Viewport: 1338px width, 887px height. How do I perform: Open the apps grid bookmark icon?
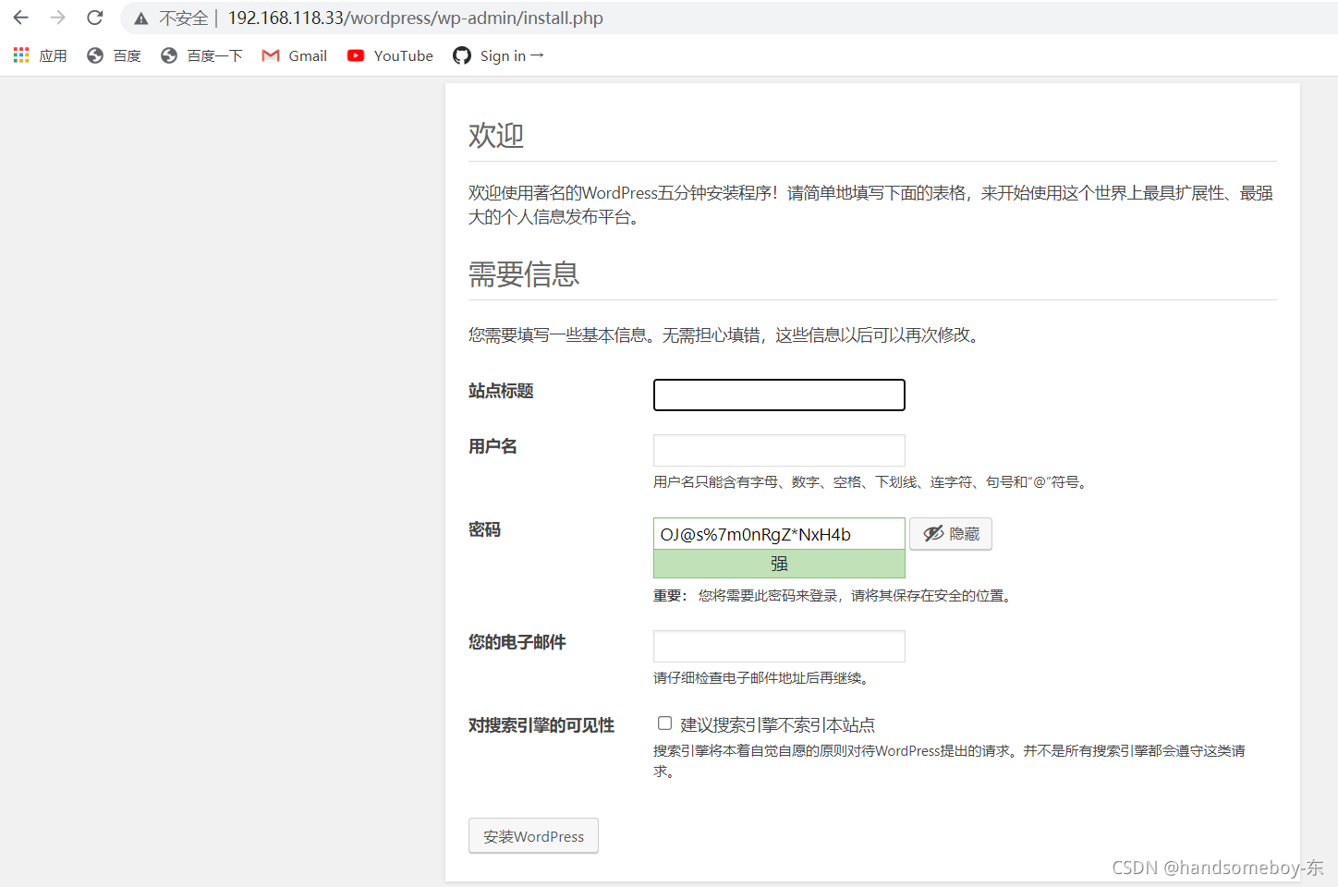pos(21,55)
